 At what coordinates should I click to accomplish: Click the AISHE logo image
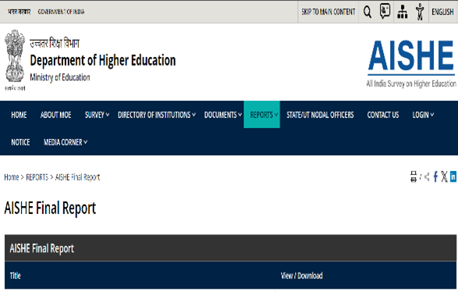411,63
